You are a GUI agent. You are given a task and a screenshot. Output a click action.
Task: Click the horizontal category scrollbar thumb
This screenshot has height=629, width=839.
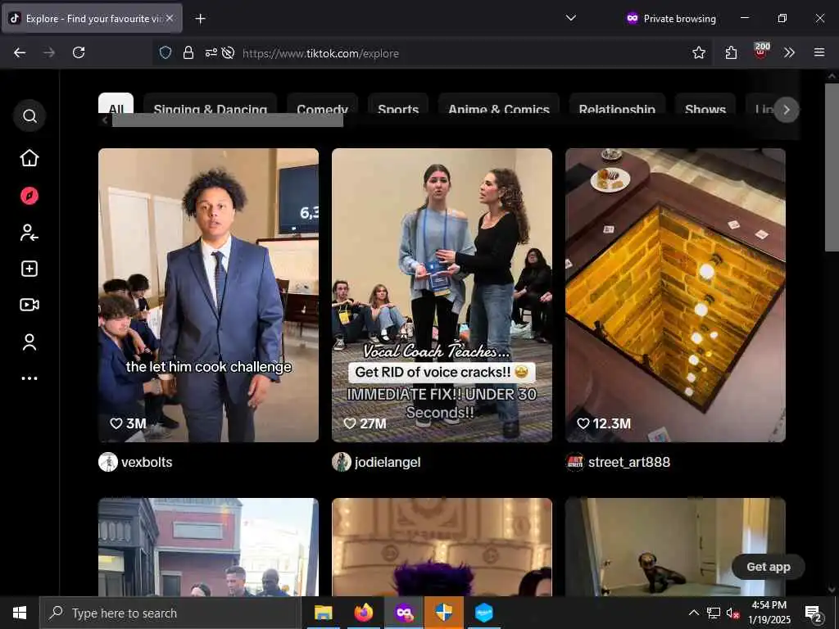point(228,120)
